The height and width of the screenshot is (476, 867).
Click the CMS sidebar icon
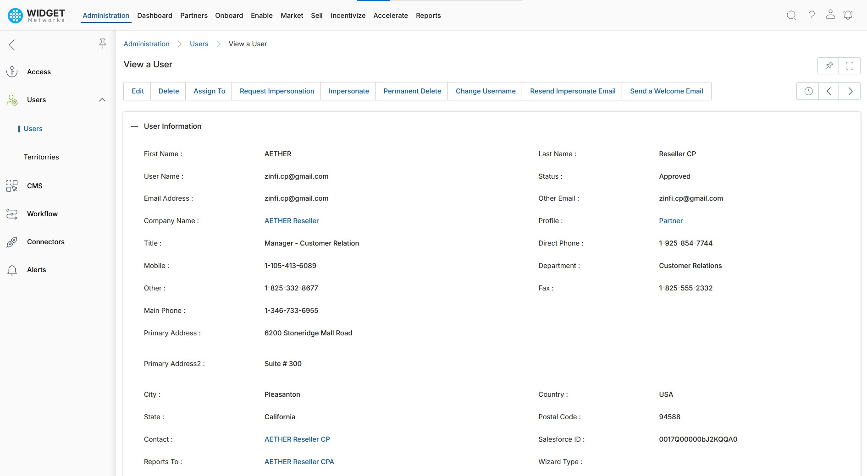(12, 186)
